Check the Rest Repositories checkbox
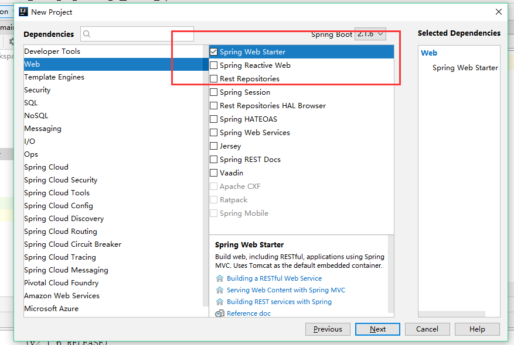 [214, 78]
